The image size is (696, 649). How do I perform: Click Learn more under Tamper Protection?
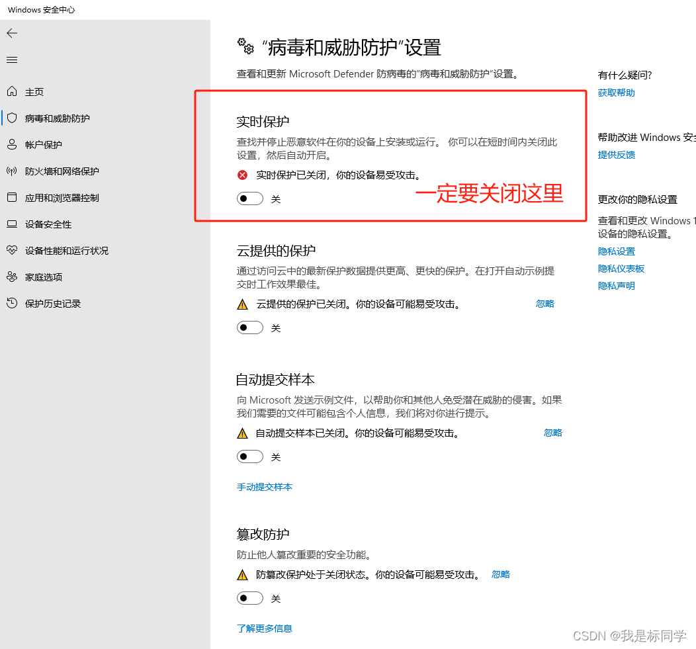tap(265, 628)
